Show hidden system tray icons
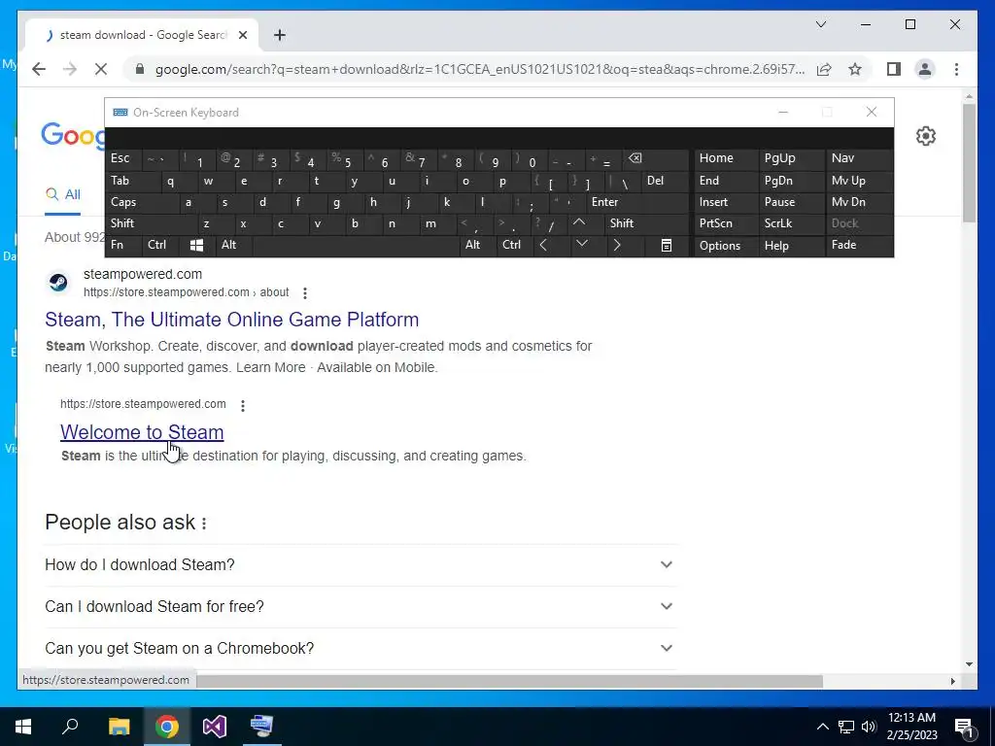The width and height of the screenshot is (995, 746). (x=822, y=727)
